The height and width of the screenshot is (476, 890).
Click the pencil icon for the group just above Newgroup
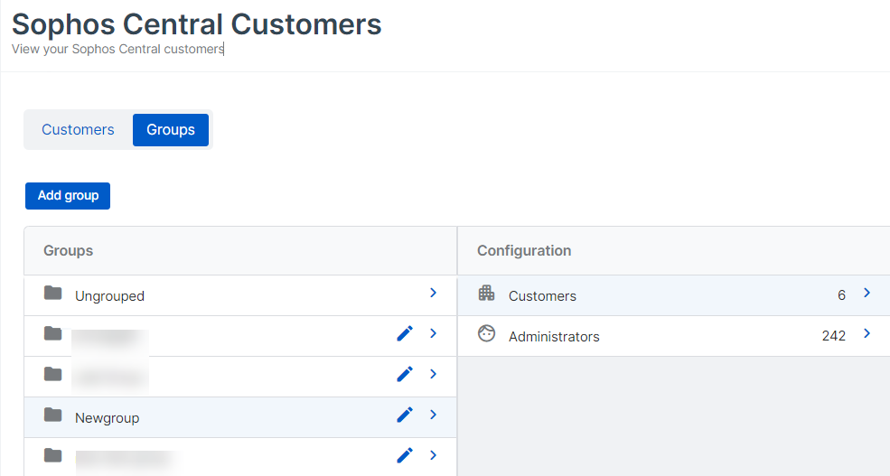[405, 374]
